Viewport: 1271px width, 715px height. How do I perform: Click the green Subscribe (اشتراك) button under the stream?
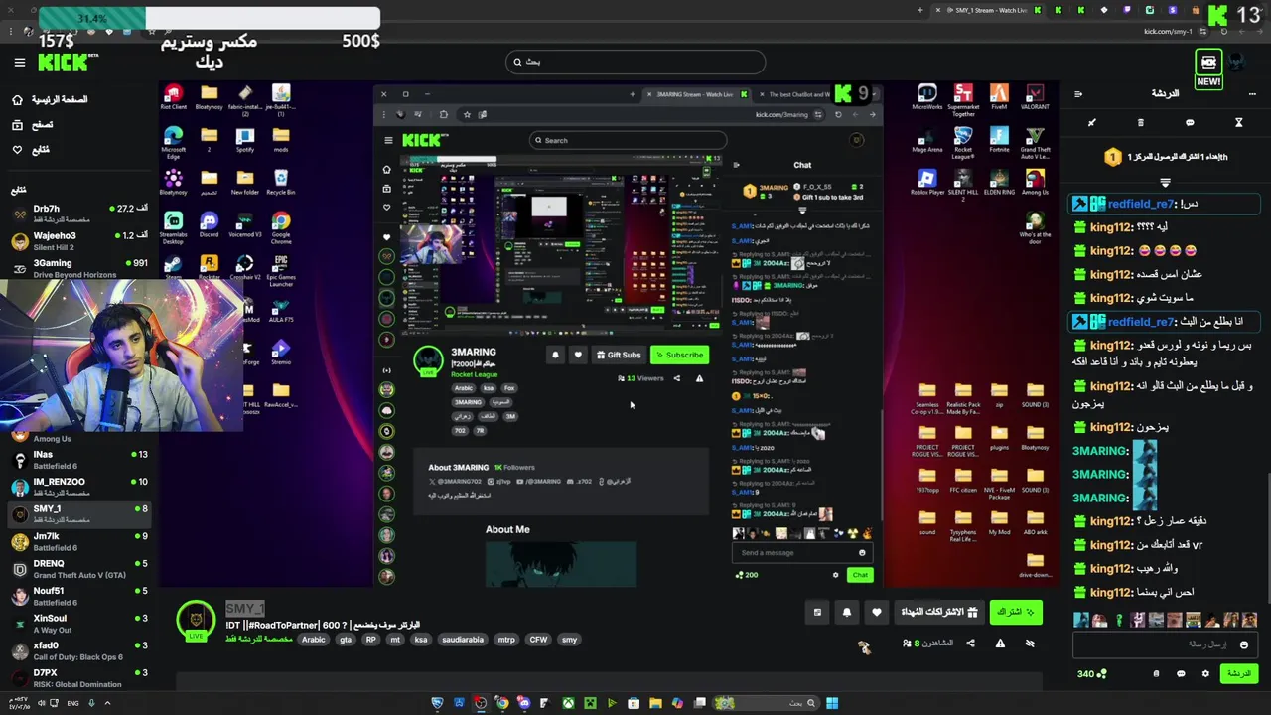tap(1015, 612)
